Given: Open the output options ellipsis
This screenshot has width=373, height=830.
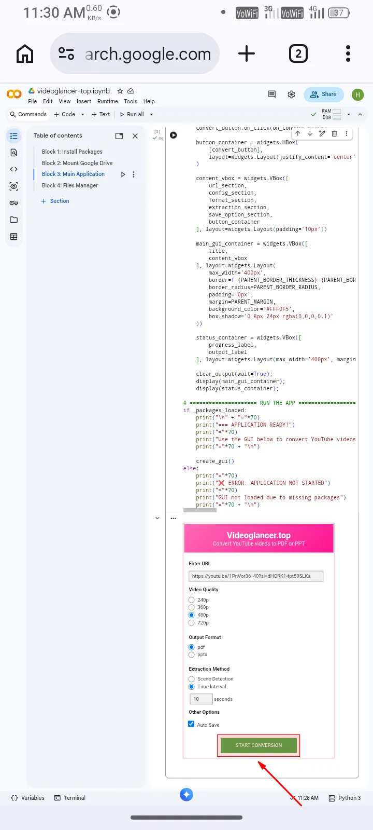Looking at the screenshot, I should click(x=174, y=518).
